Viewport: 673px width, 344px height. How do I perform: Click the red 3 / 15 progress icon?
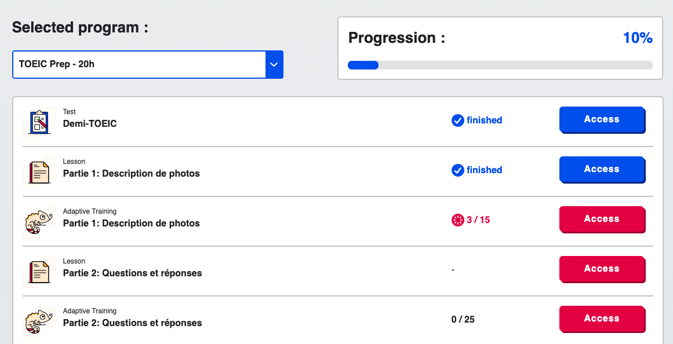point(457,220)
